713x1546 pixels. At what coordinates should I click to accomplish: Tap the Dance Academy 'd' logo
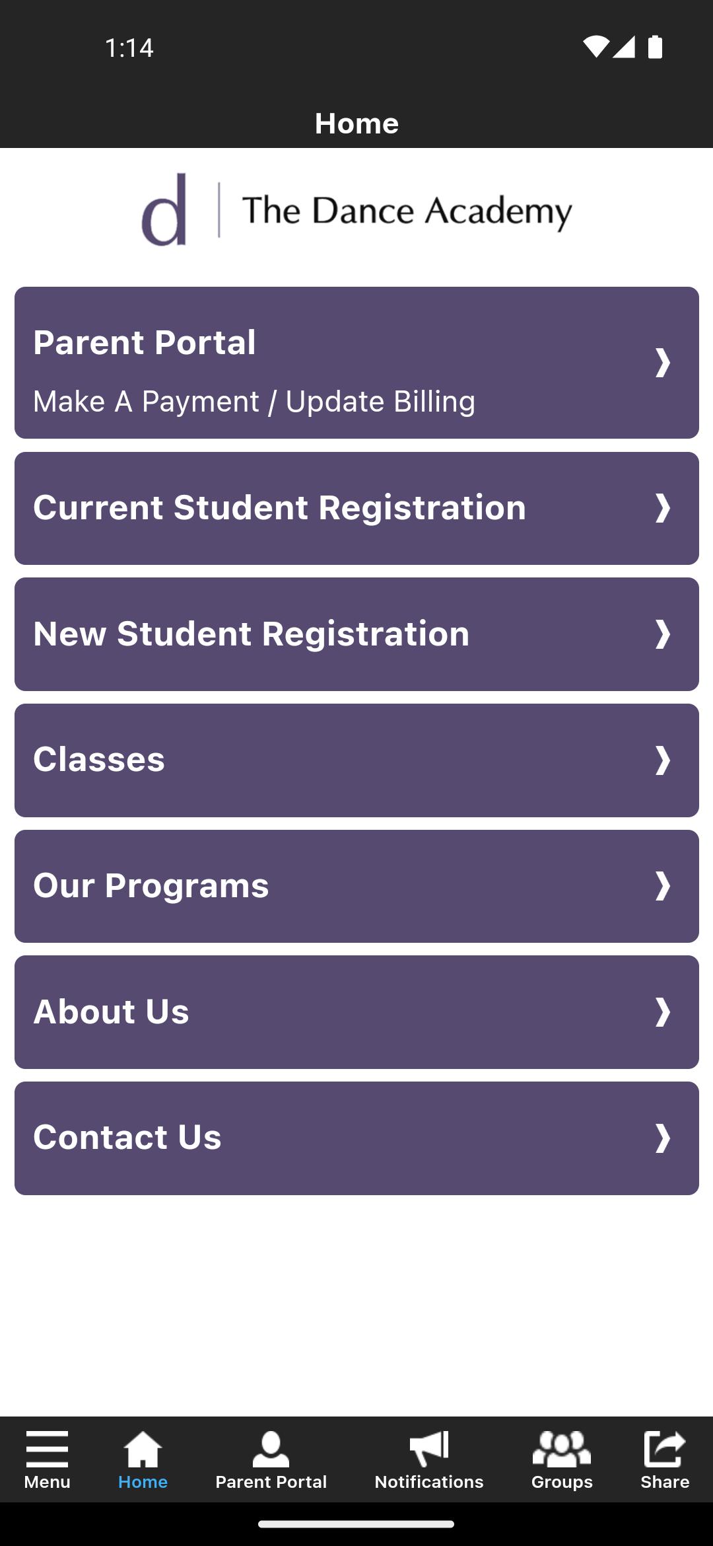point(164,210)
